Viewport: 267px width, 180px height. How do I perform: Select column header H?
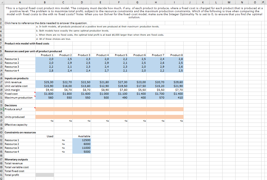[155, 2]
